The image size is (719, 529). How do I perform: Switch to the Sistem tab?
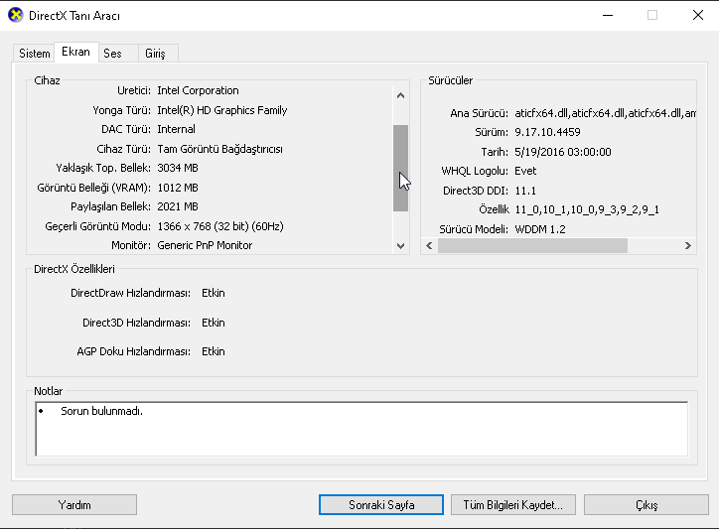pos(35,54)
